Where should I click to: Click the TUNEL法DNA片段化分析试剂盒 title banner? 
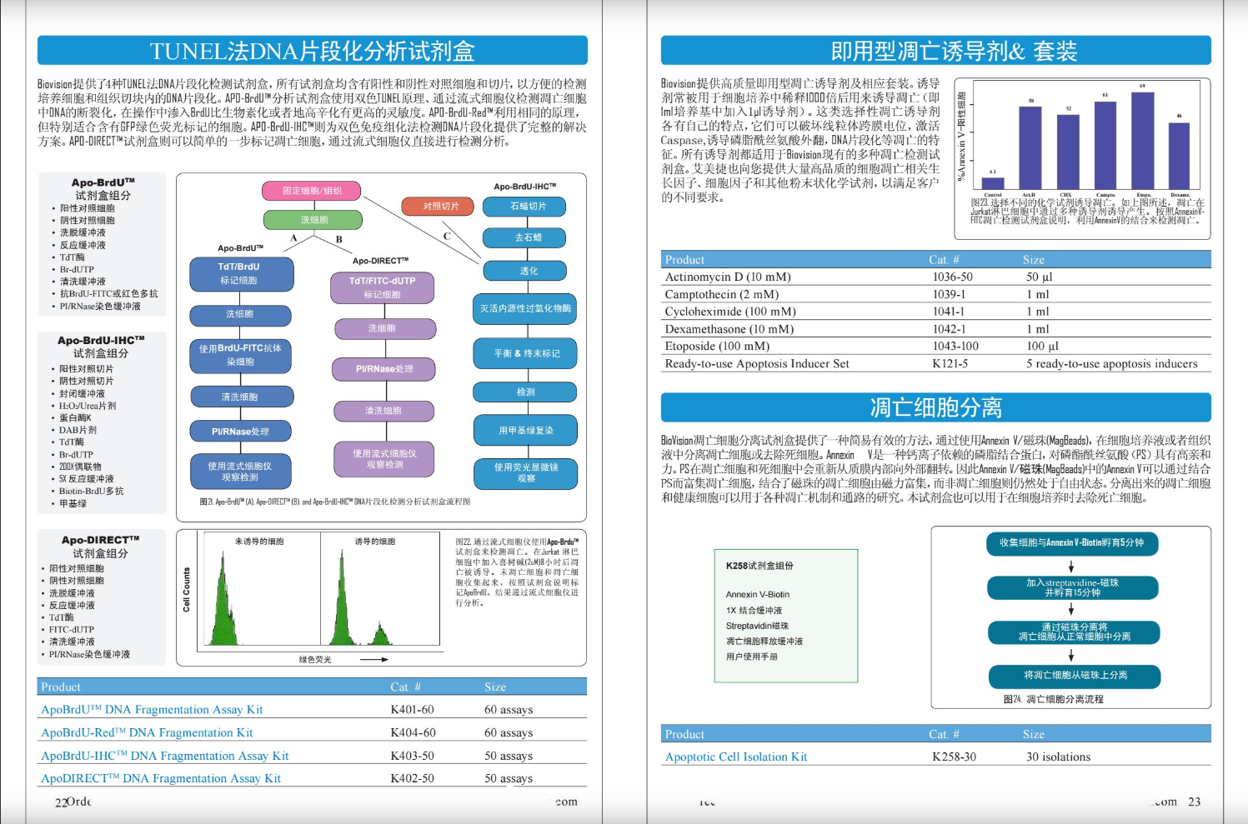[312, 51]
